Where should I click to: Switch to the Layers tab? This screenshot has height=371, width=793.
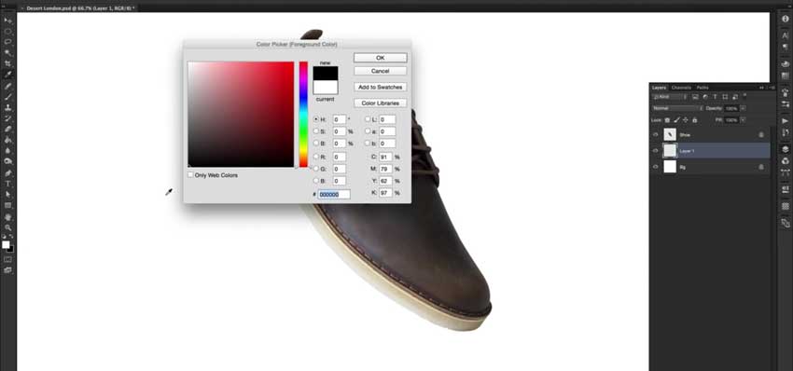[x=659, y=88]
